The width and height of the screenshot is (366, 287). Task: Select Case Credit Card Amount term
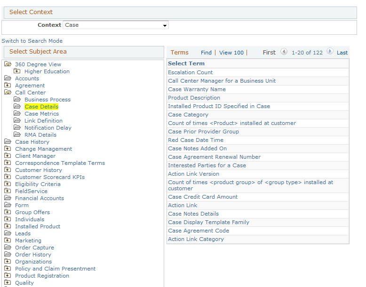203,197
